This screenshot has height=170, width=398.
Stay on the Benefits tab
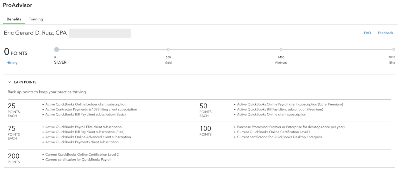[14, 19]
